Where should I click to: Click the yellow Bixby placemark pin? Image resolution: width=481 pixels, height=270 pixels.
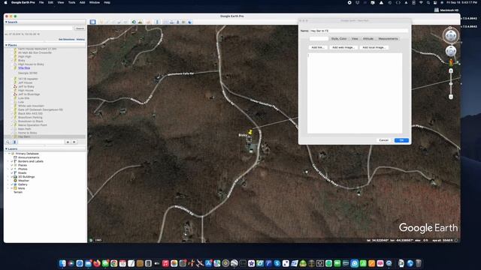point(250,132)
